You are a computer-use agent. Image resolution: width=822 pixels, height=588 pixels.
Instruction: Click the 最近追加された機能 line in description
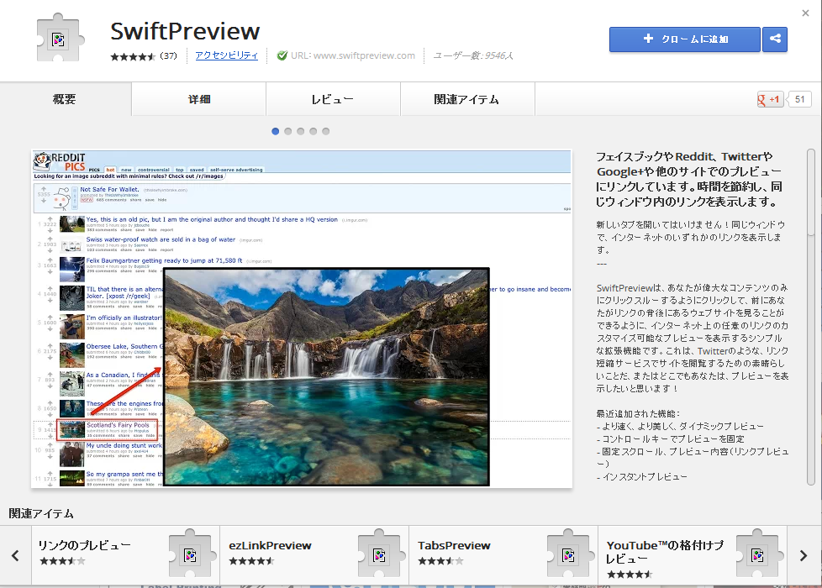pyautogui.click(x=638, y=413)
